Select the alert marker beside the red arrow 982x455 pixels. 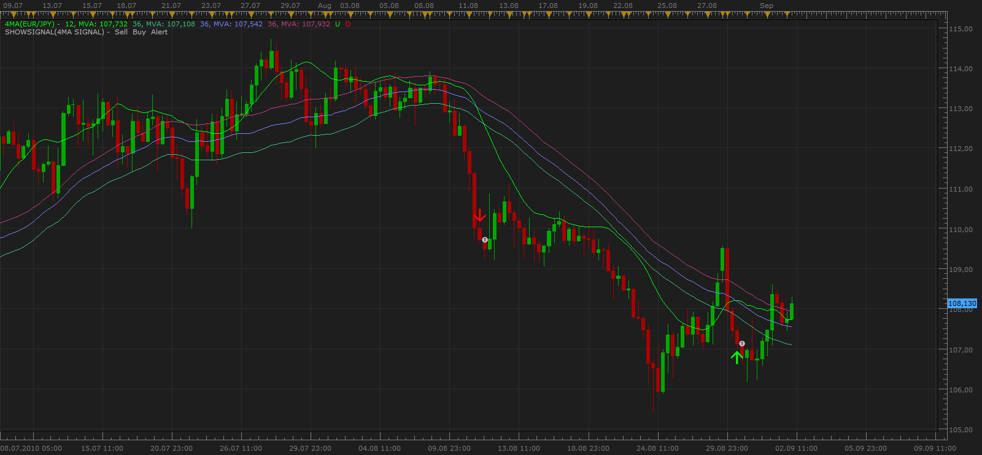[485, 239]
